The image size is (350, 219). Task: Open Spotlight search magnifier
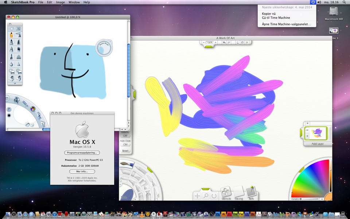point(344,2)
